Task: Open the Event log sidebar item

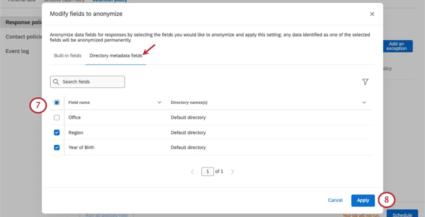Action: point(17,51)
